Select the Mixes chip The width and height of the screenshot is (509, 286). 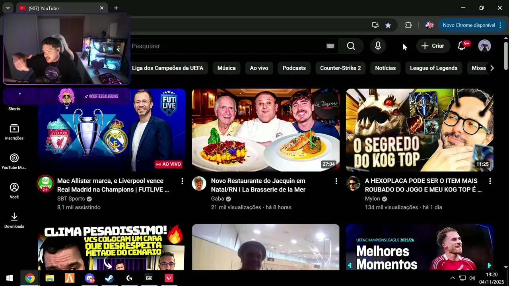click(x=478, y=68)
